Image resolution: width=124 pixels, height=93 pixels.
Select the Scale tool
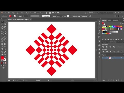[x=5, y=37]
